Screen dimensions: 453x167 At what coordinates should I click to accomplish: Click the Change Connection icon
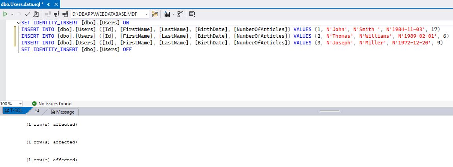point(65,14)
